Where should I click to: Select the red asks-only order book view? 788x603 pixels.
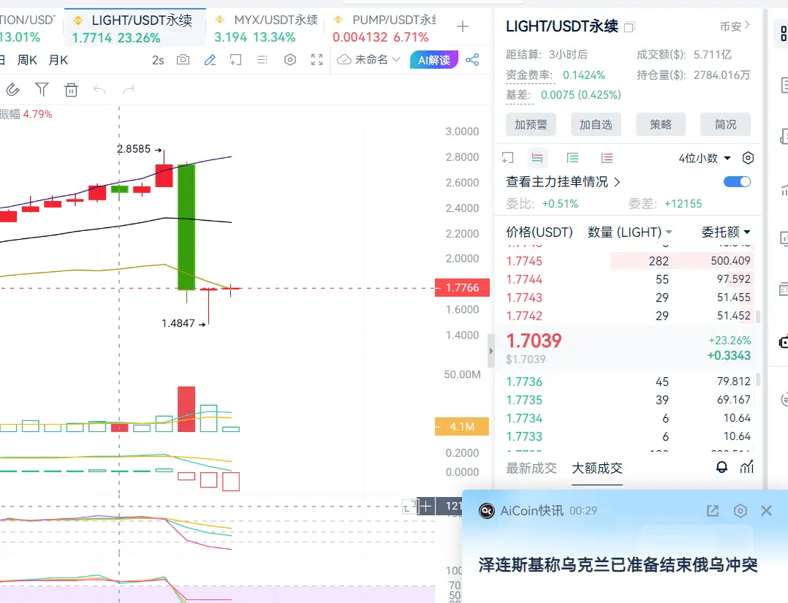click(x=607, y=159)
